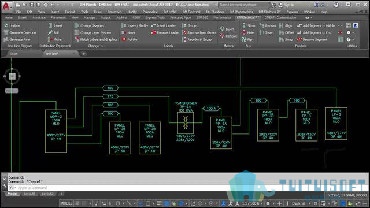The height and width of the screenshot is (208, 370).
Task: Open the Decimal units dropdown
Action: [x=300, y=203]
